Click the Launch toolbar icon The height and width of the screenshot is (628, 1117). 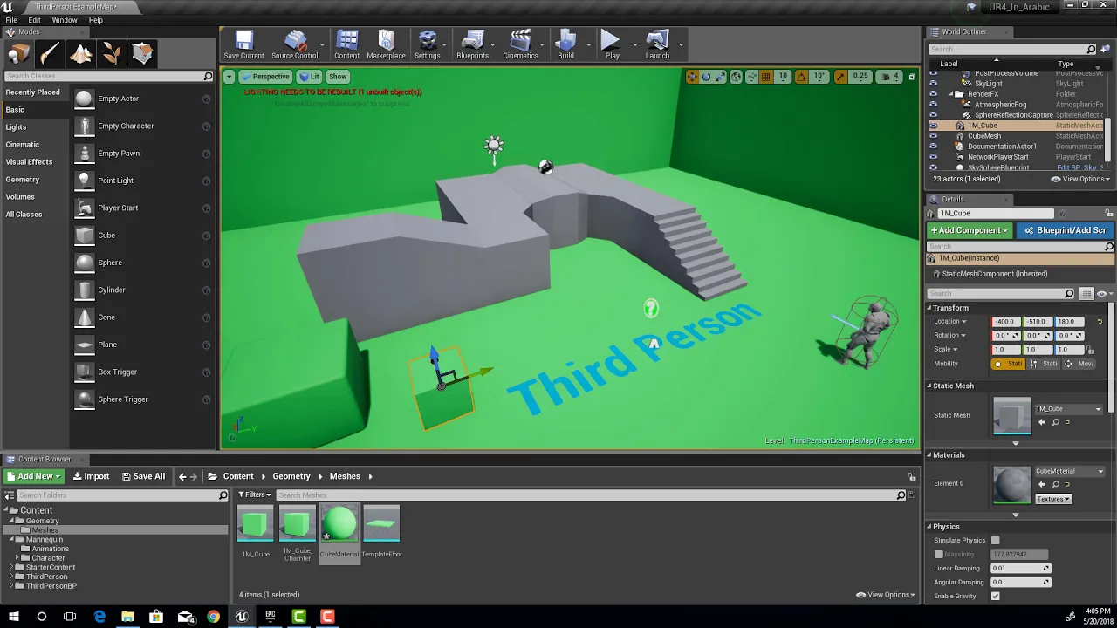[x=657, y=44]
